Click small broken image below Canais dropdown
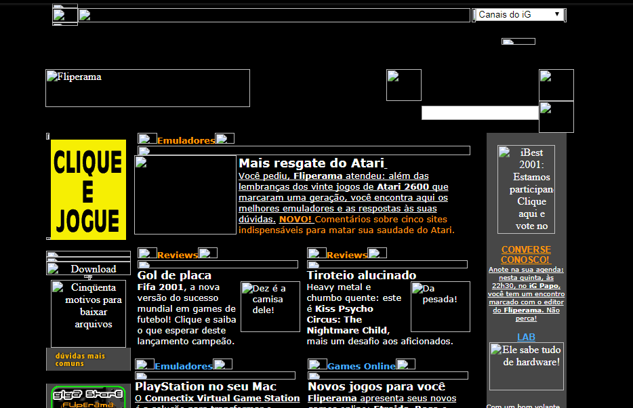The width and height of the screenshot is (633, 408). [518, 41]
